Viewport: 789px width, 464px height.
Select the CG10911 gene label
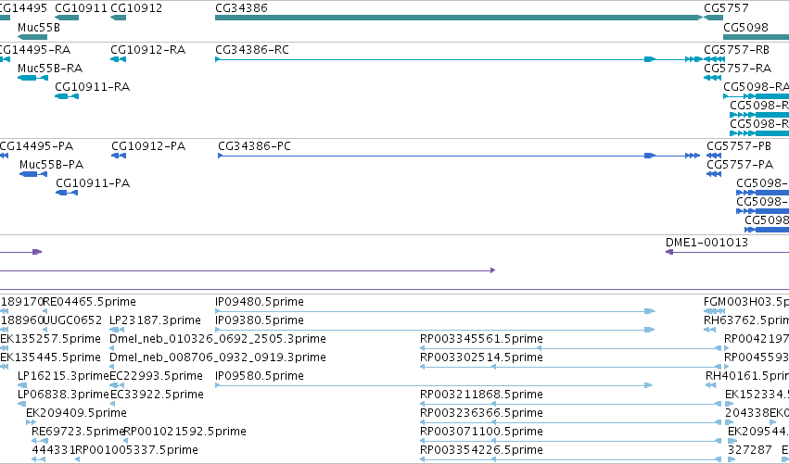click(81, 8)
